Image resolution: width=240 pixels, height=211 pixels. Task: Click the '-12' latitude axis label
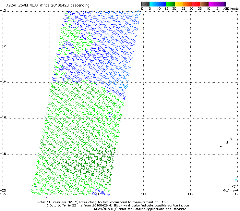[x=3, y=46]
